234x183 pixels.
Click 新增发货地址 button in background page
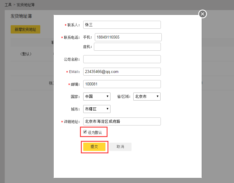pyautogui.click(x=25, y=29)
